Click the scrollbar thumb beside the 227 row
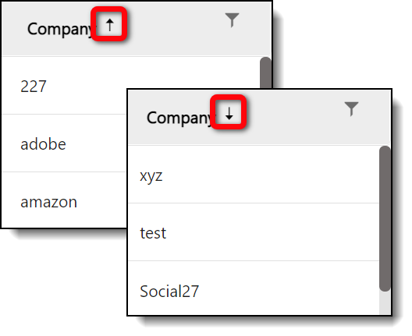 (265, 73)
